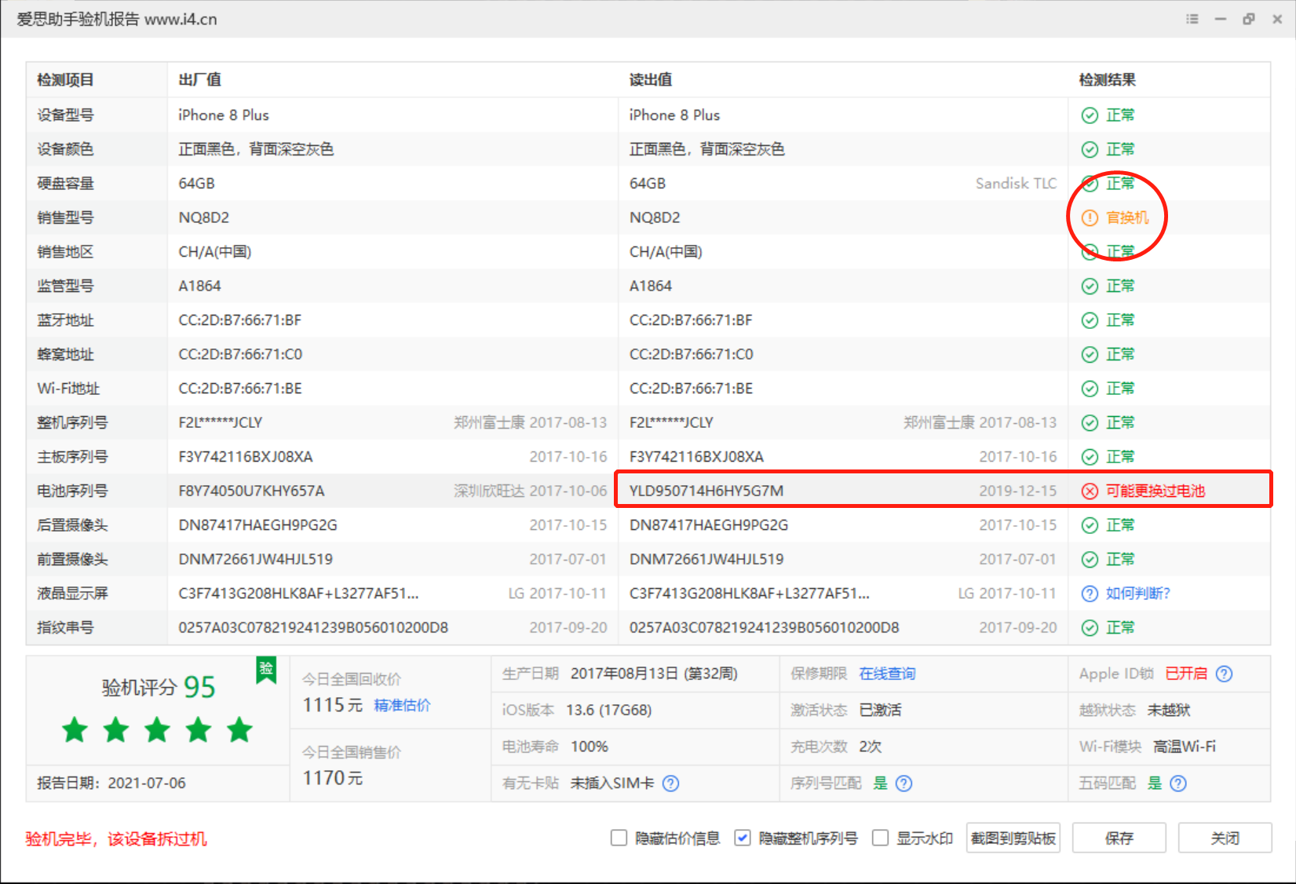Click the question mark beside 五码匹配
The image size is (1296, 884).
pyautogui.click(x=1178, y=783)
